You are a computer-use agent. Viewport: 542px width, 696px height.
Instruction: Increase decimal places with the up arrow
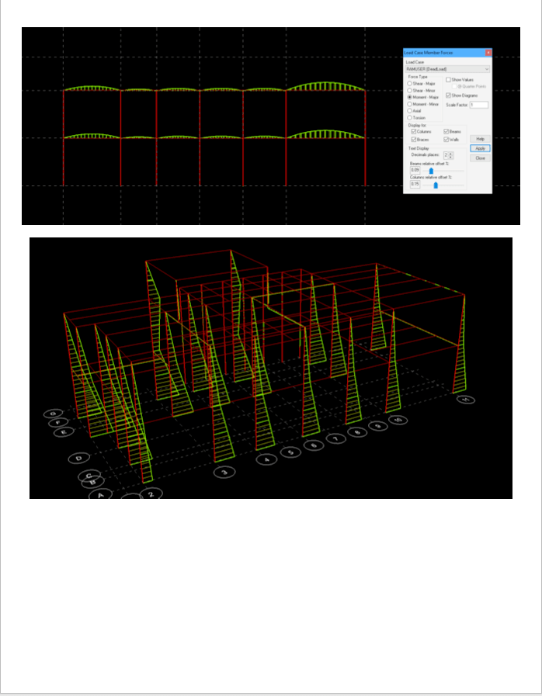point(451,154)
